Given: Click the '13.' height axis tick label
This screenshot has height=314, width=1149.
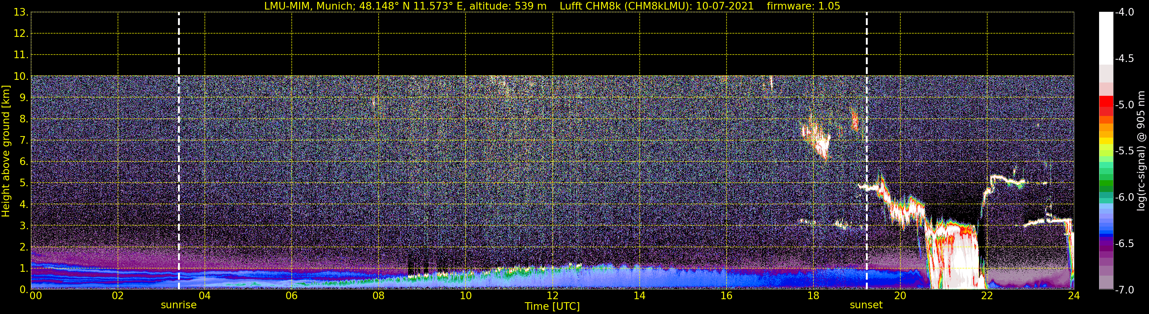Looking at the screenshot, I should click(x=21, y=13).
